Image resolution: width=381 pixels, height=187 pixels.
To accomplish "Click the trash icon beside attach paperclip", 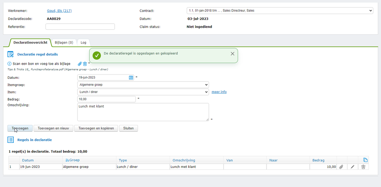I will [x=85, y=64].
